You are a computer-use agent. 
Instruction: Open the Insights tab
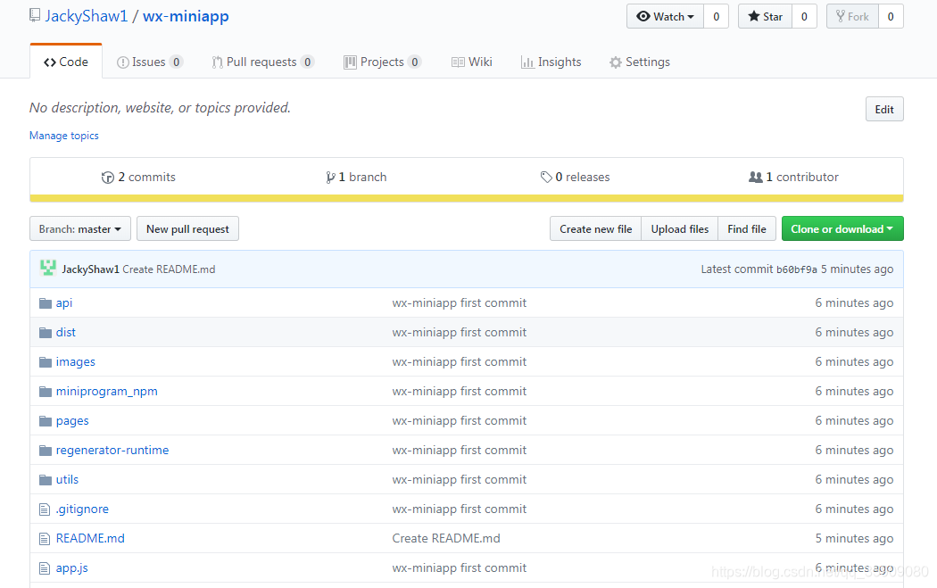(551, 62)
